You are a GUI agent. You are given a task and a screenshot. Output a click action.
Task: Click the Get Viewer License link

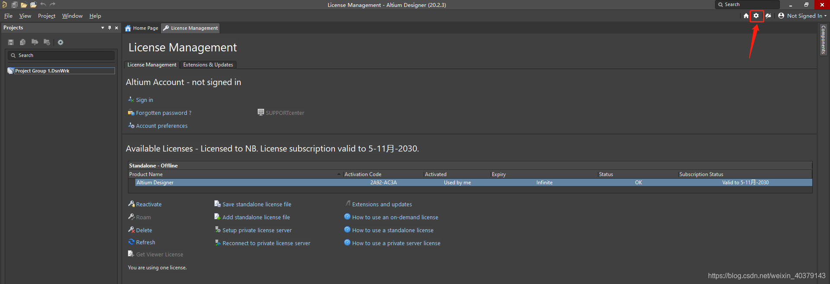click(160, 254)
